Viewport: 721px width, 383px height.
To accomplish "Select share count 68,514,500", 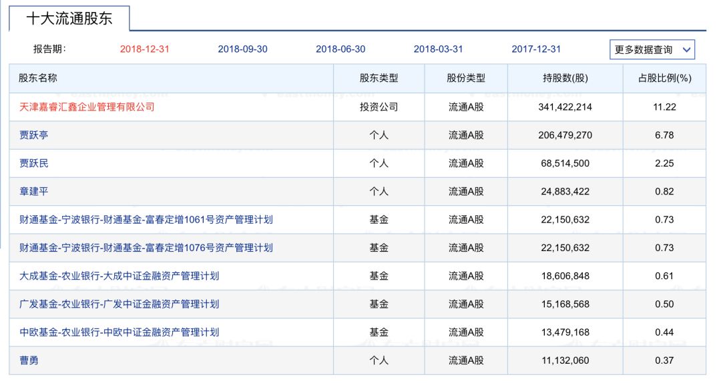I will tap(565, 163).
